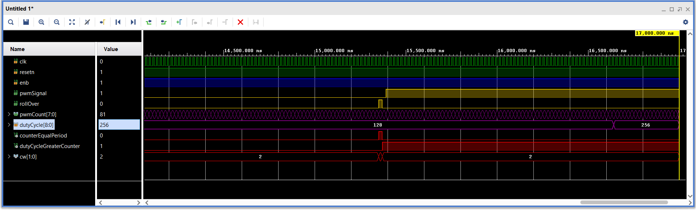The height and width of the screenshot is (210, 696).
Task: Click the dutyCycle value 256 cell
Action: (x=119, y=125)
